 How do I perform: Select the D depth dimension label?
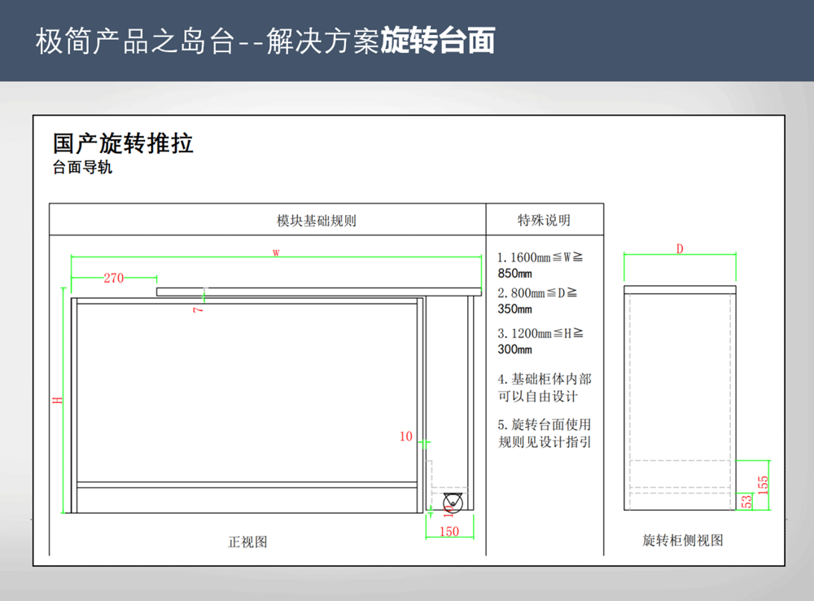point(680,249)
